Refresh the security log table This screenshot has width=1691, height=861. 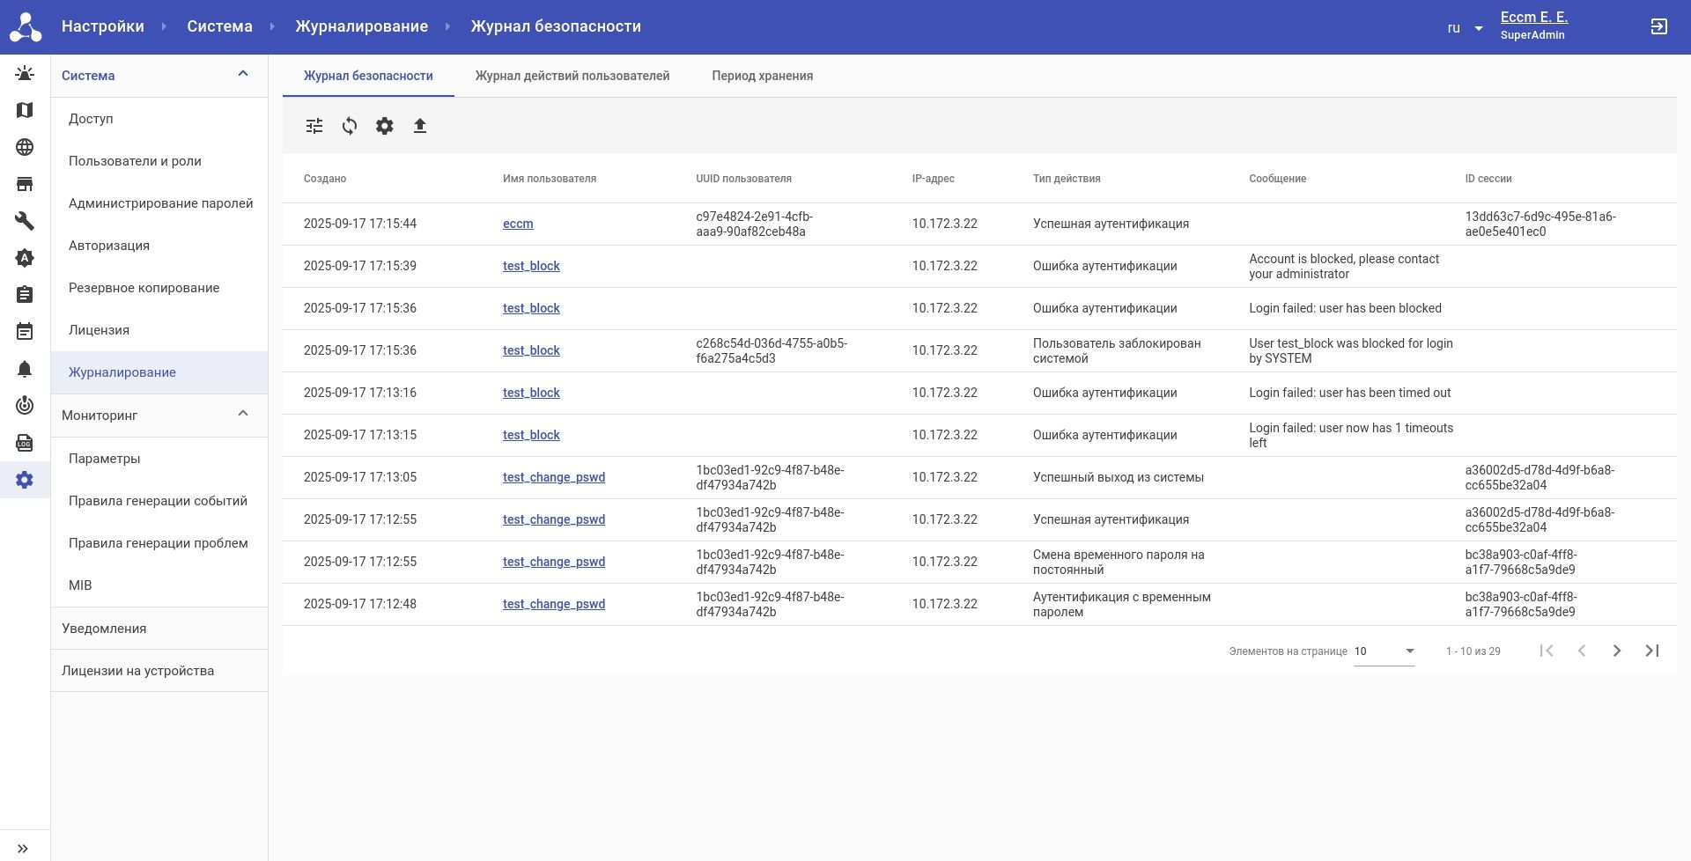tap(350, 126)
